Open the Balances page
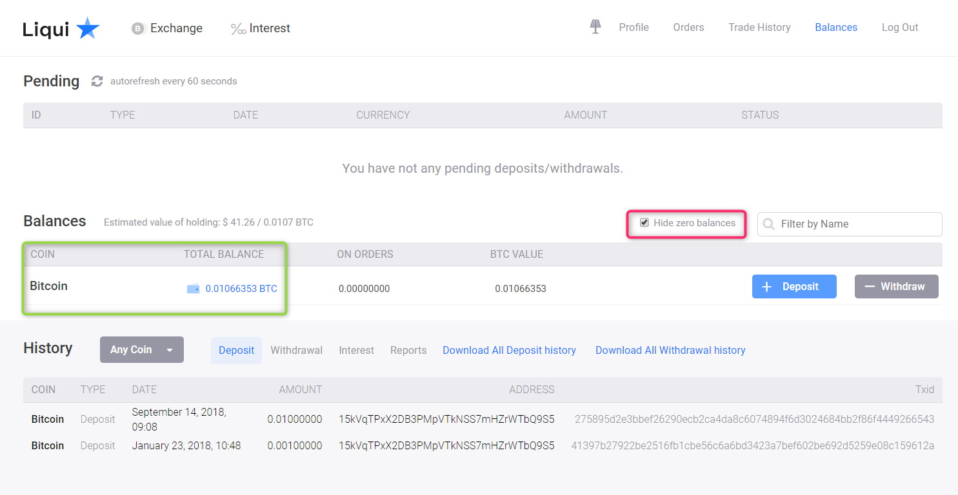The width and height of the screenshot is (958, 495). (x=836, y=27)
